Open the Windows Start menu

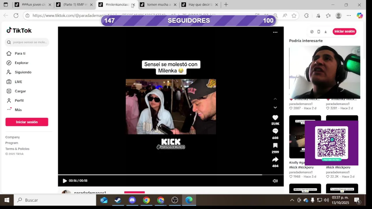7,200
